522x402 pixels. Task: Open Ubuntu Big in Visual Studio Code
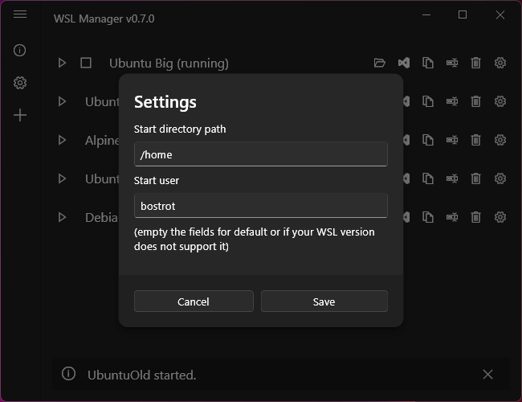click(x=404, y=63)
